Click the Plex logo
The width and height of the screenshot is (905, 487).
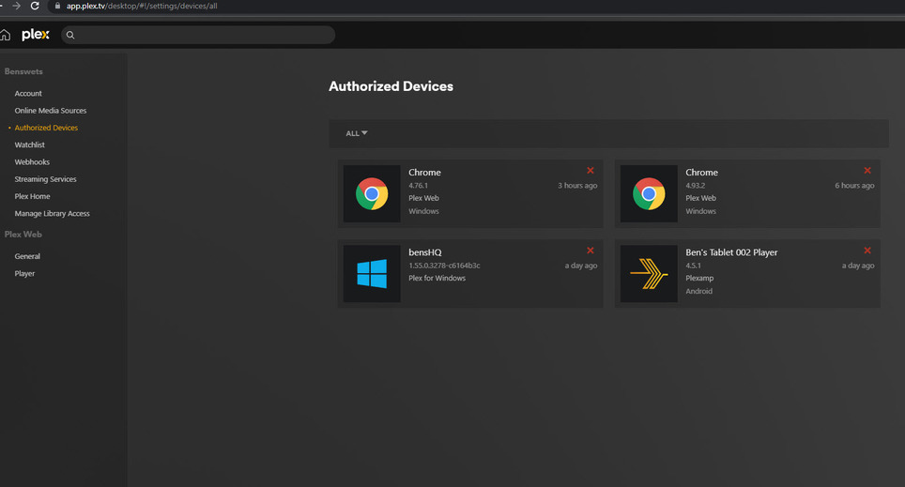[36, 35]
